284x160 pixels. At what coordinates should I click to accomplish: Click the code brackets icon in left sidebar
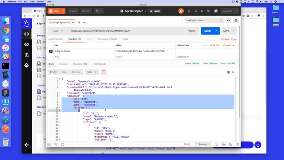point(27,34)
